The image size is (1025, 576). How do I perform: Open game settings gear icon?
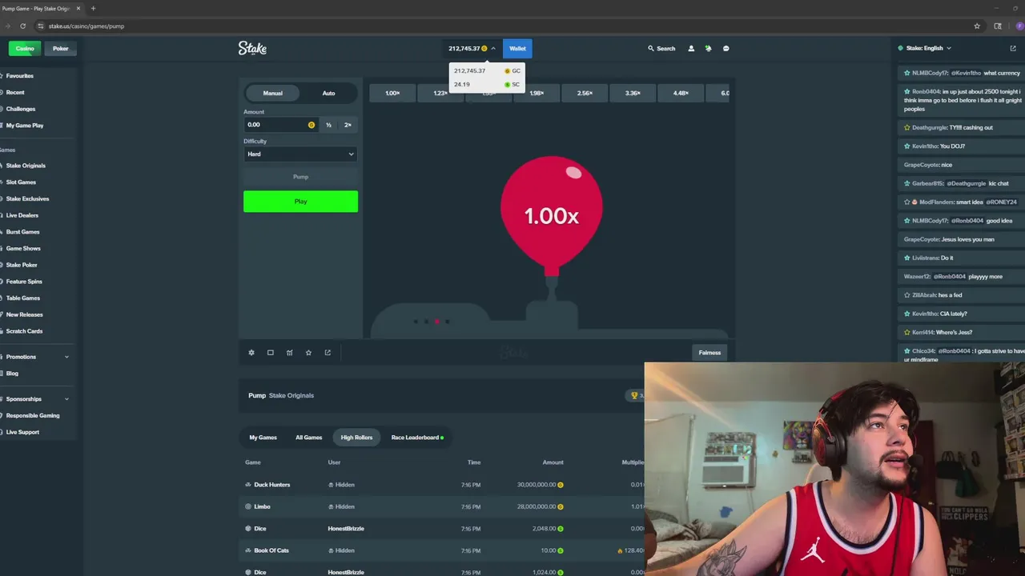(251, 353)
